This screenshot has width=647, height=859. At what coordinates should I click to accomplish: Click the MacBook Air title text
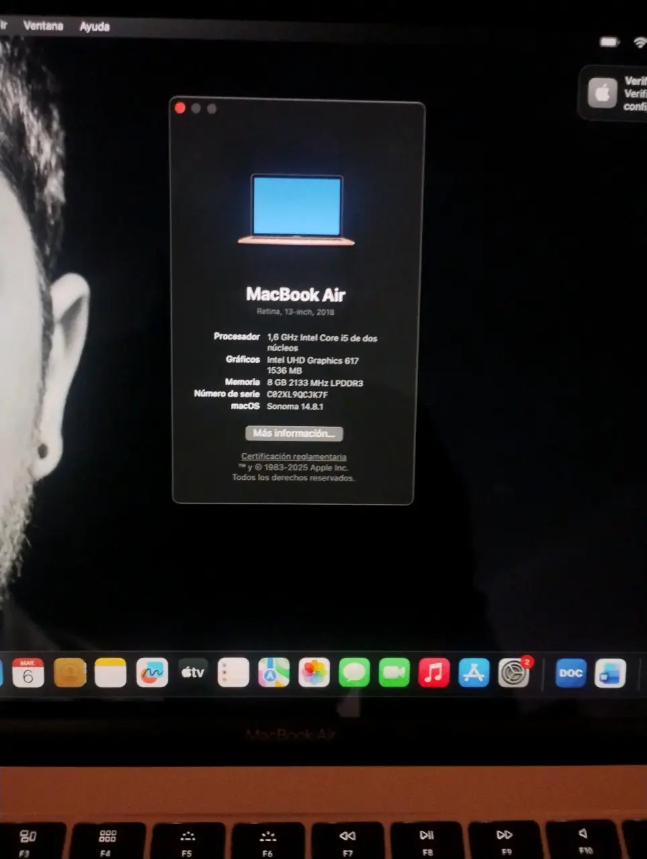pos(295,294)
